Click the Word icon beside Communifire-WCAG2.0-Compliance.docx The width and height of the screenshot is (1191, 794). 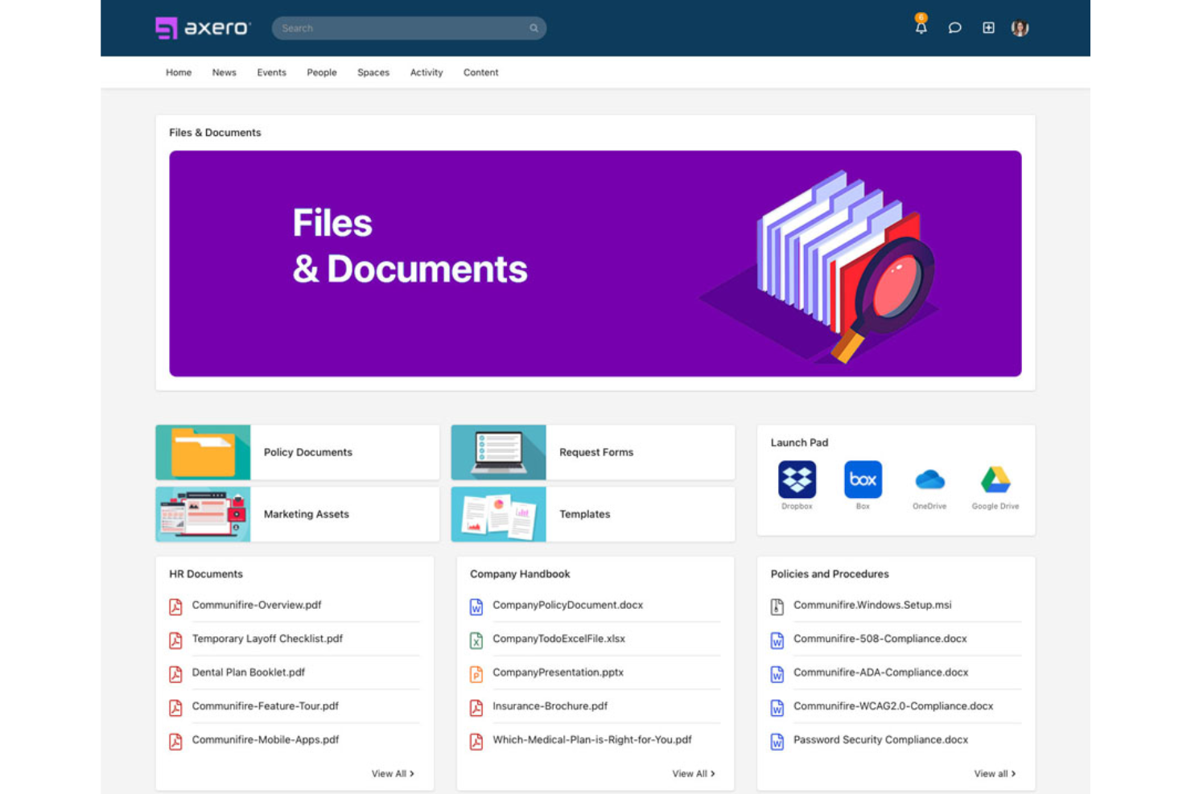[777, 708]
